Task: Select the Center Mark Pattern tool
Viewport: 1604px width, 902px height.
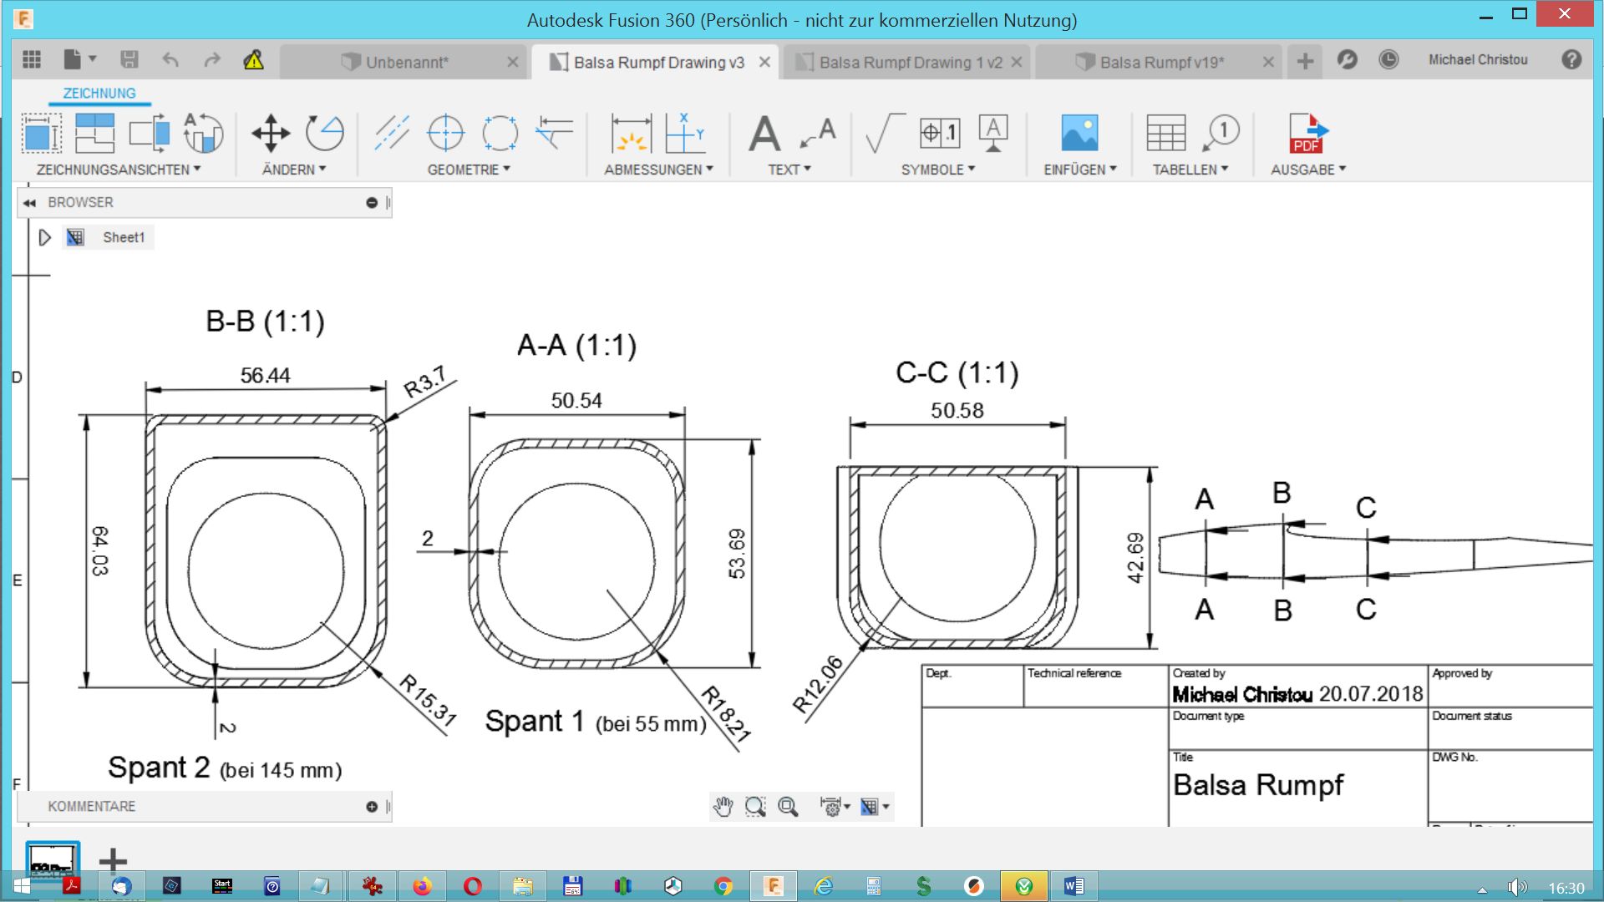Action: point(500,133)
